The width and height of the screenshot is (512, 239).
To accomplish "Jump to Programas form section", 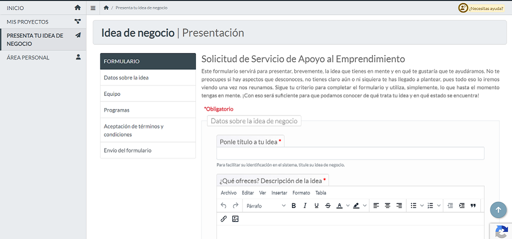I will click(x=148, y=110).
